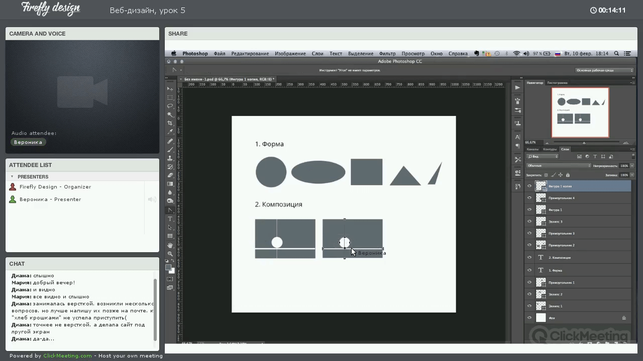Hide the 2. Композиция text layer
Screen dimensions: 643x361
pyautogui.click(x=529, y=258)
